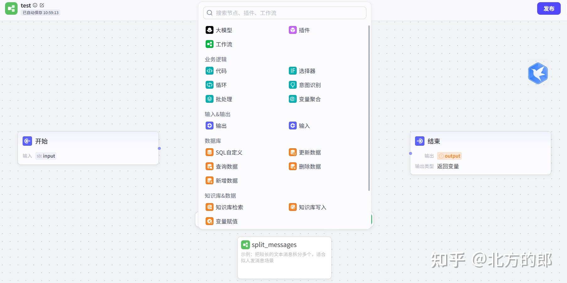Viewport: 567px width, 283px height.
Task: Add a 大模型 node
Action: [x=219, y=30]
